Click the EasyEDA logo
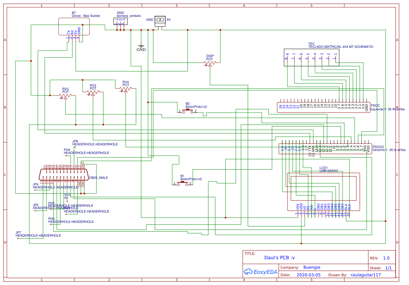 [261, 272]
